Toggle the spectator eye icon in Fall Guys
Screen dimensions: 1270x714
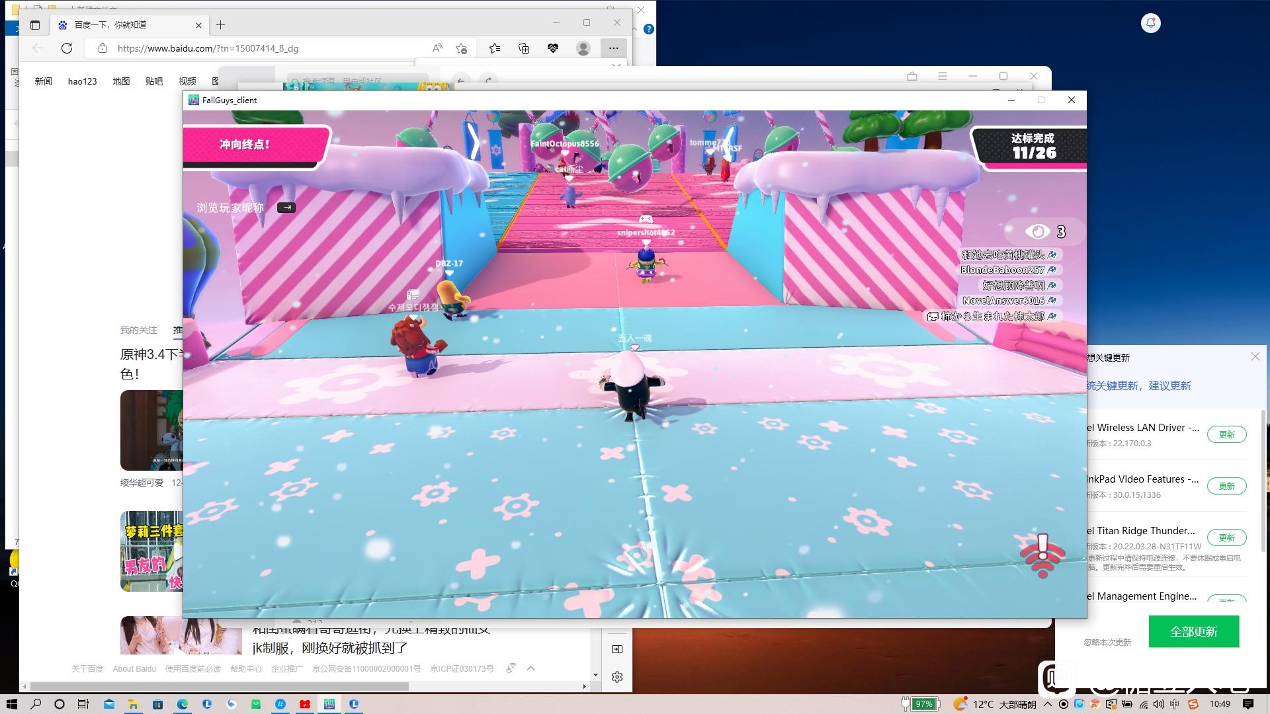click(1037, 231)
